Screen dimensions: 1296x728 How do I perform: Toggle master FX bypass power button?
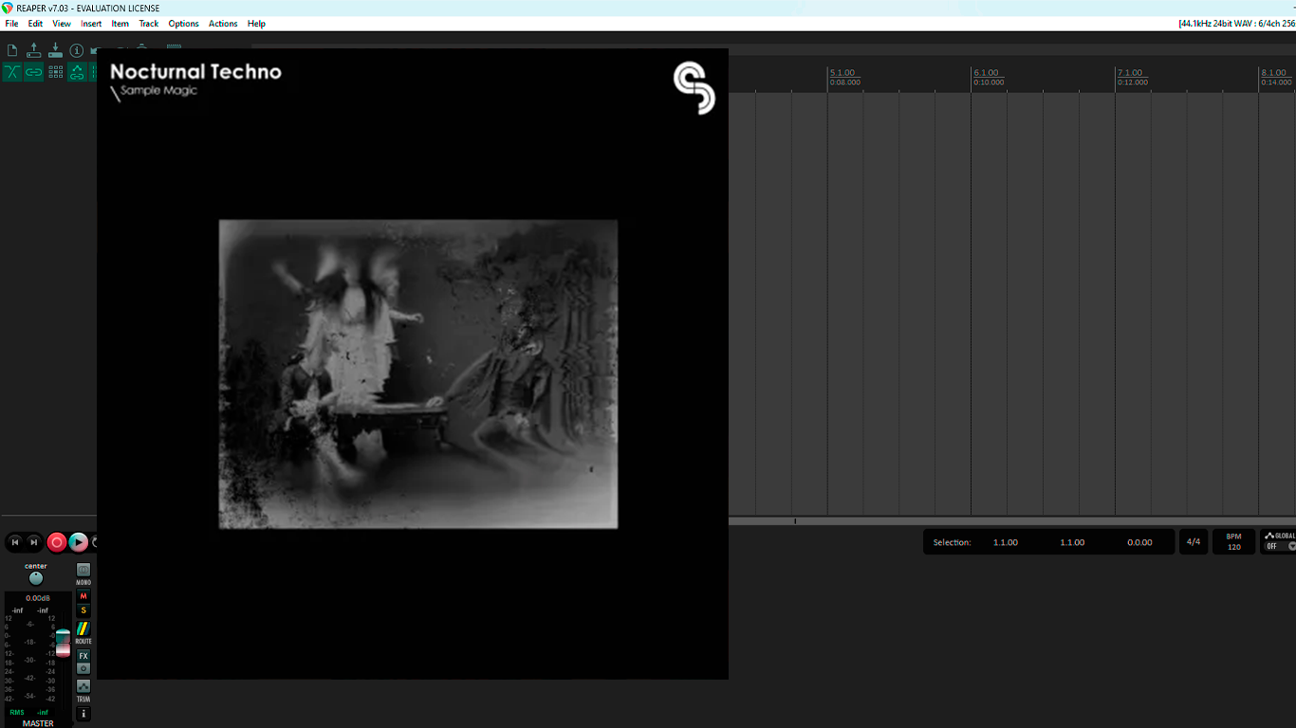(83, 668)
